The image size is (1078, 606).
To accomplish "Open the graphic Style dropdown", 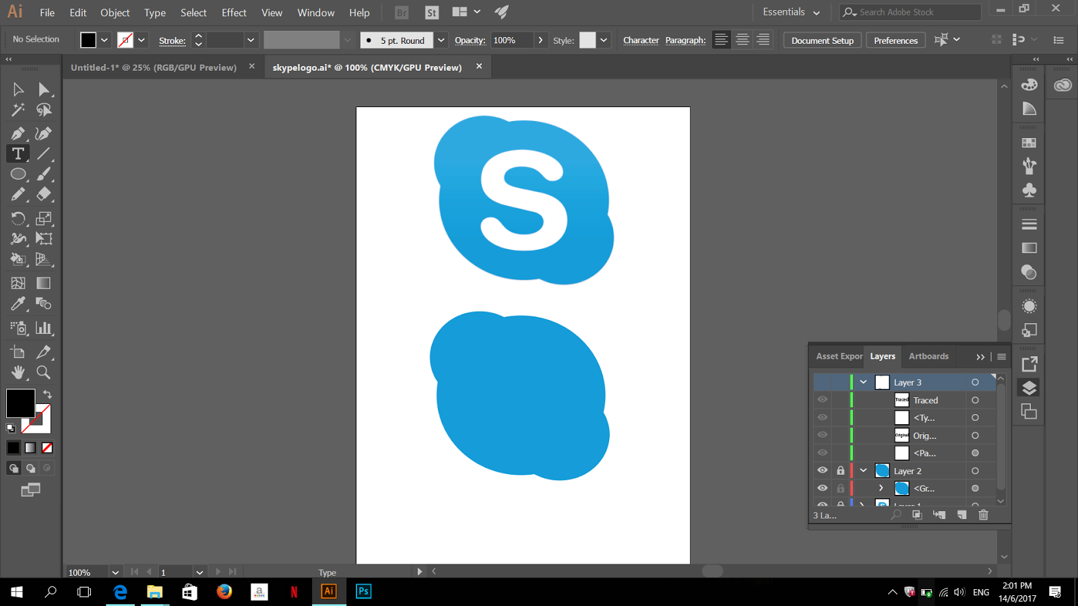I will [x=604, y=40].
